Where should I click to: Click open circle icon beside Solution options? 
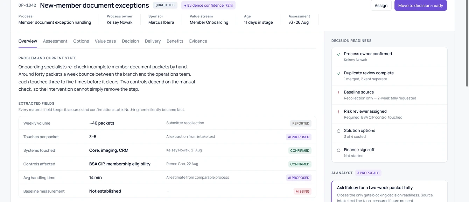pyautogui.click(x=338, y=131)
